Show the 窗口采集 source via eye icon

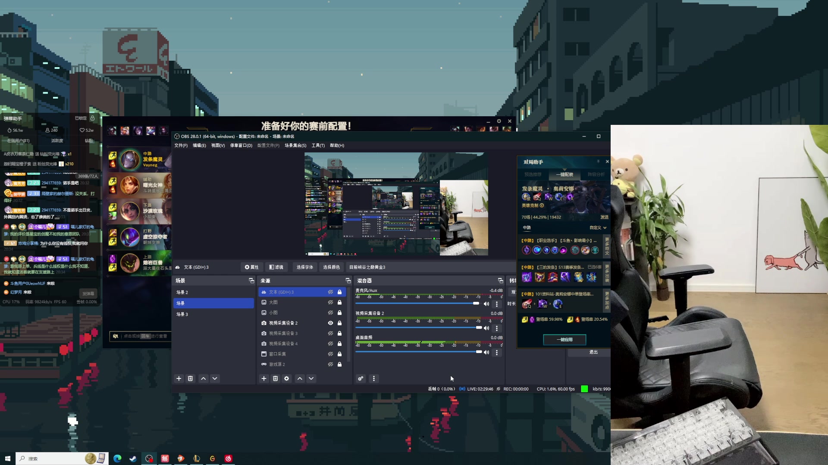click(330, 354)
